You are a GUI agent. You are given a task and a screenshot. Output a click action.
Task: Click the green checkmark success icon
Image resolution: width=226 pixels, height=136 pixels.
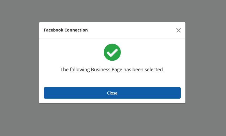click(112, 52)
